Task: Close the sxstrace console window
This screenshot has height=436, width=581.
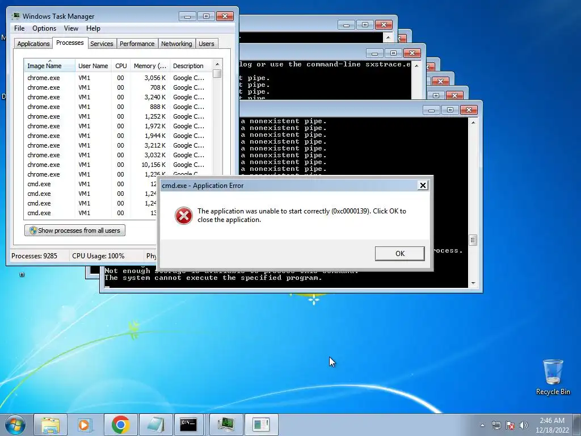Action: (x=412, y=53)
